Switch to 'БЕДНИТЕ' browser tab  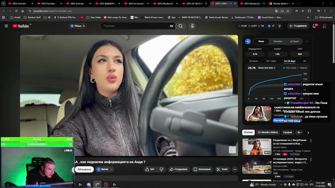tap(108, 4)
